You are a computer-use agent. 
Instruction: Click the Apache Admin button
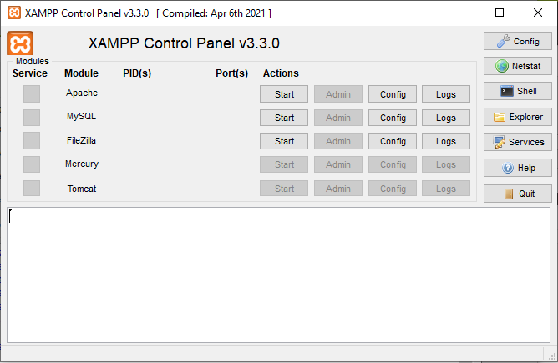pyautogui.click(x=338, y=94)
